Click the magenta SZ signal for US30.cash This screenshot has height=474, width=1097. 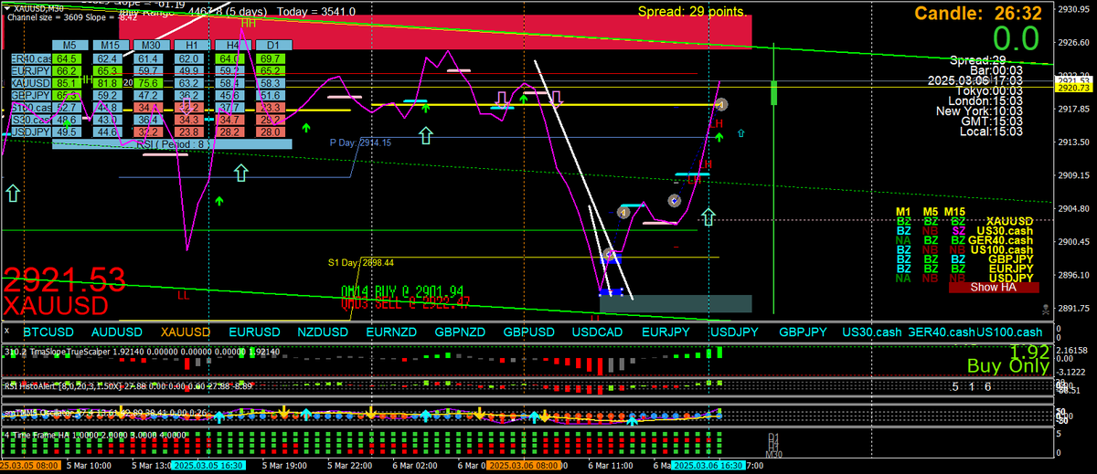(x=959, y=231)
